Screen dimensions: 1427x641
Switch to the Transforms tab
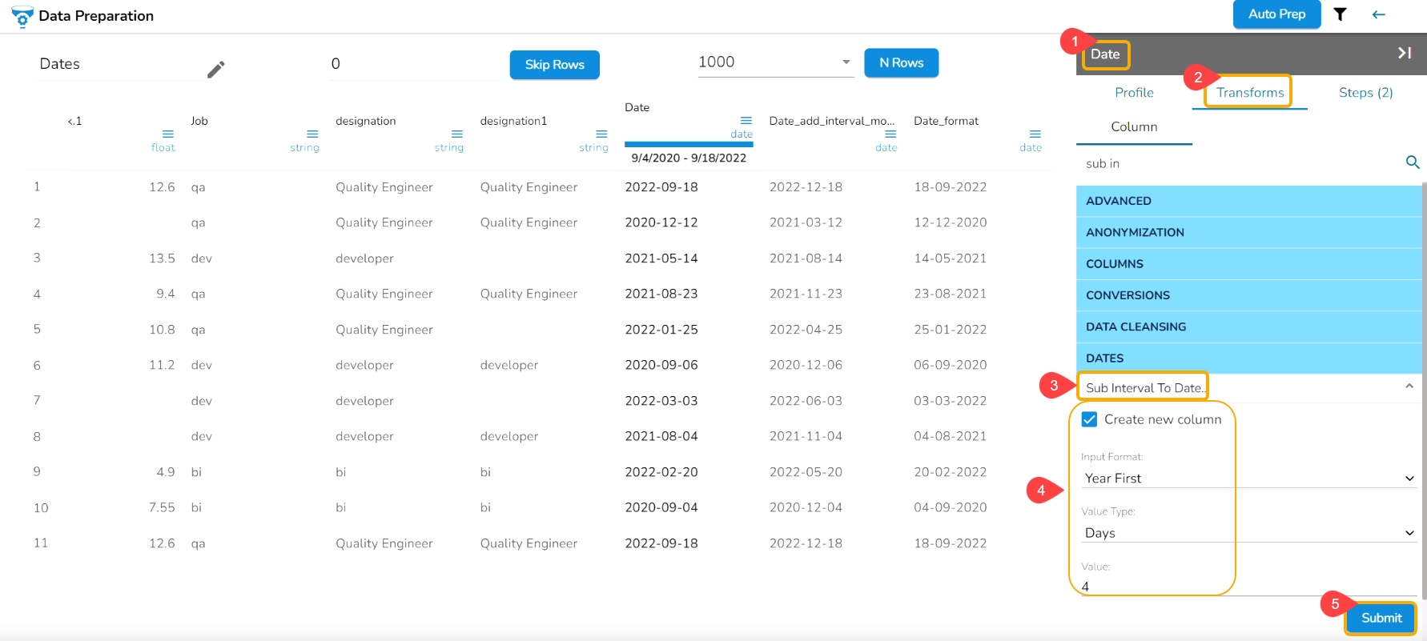tap(1250, 93)
